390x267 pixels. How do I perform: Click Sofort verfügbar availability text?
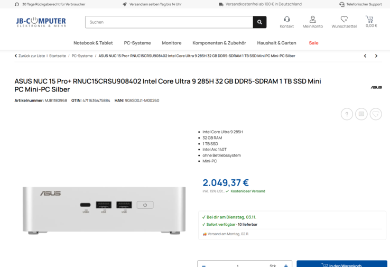point(221,225)
